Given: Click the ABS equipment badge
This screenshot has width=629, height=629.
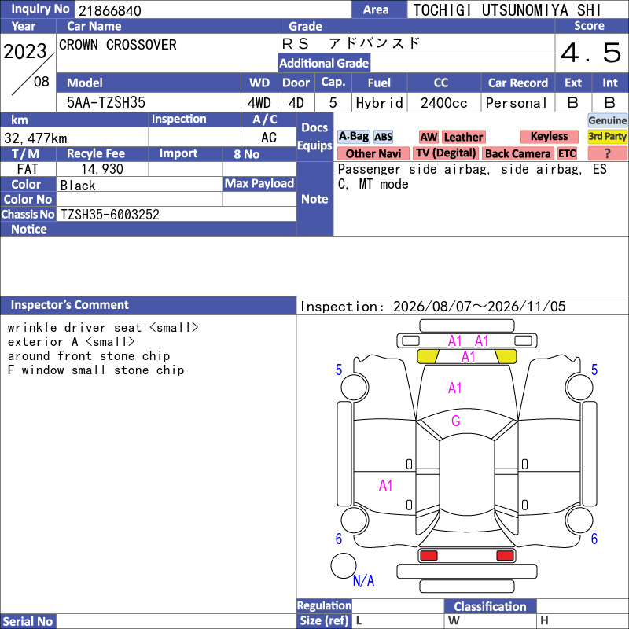Looking at the screenshot, I should (383, 137).
